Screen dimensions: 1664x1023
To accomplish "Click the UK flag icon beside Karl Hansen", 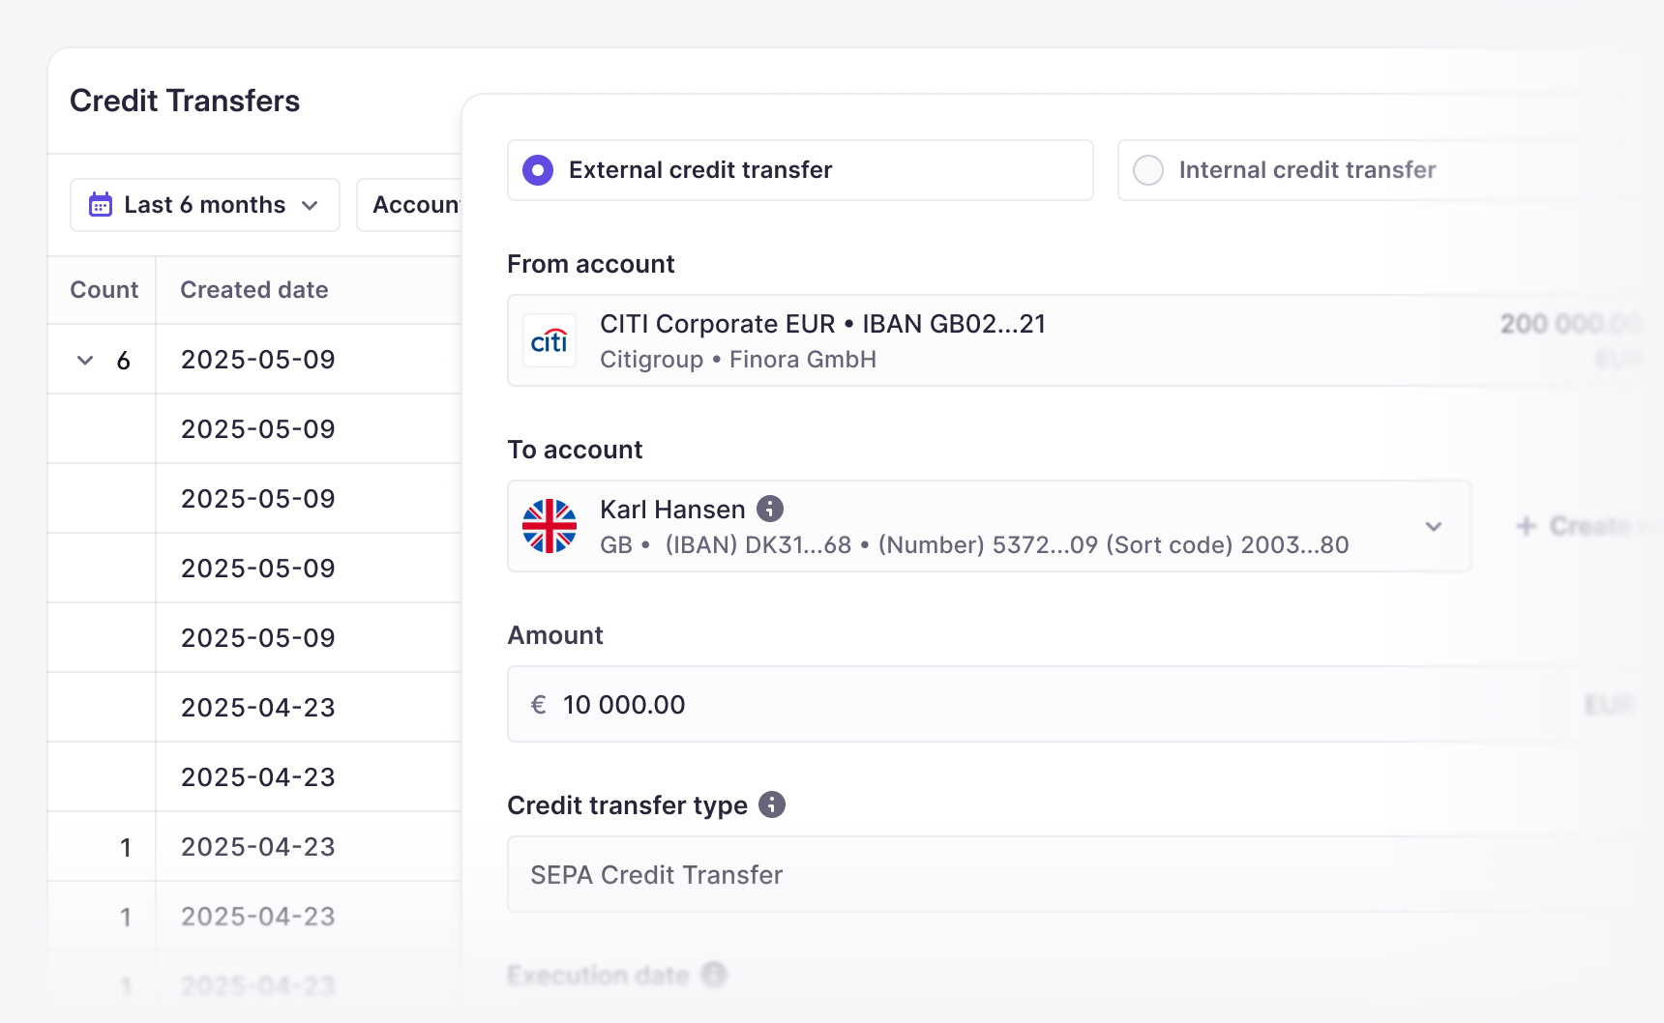I will click(x=550, y=526).
